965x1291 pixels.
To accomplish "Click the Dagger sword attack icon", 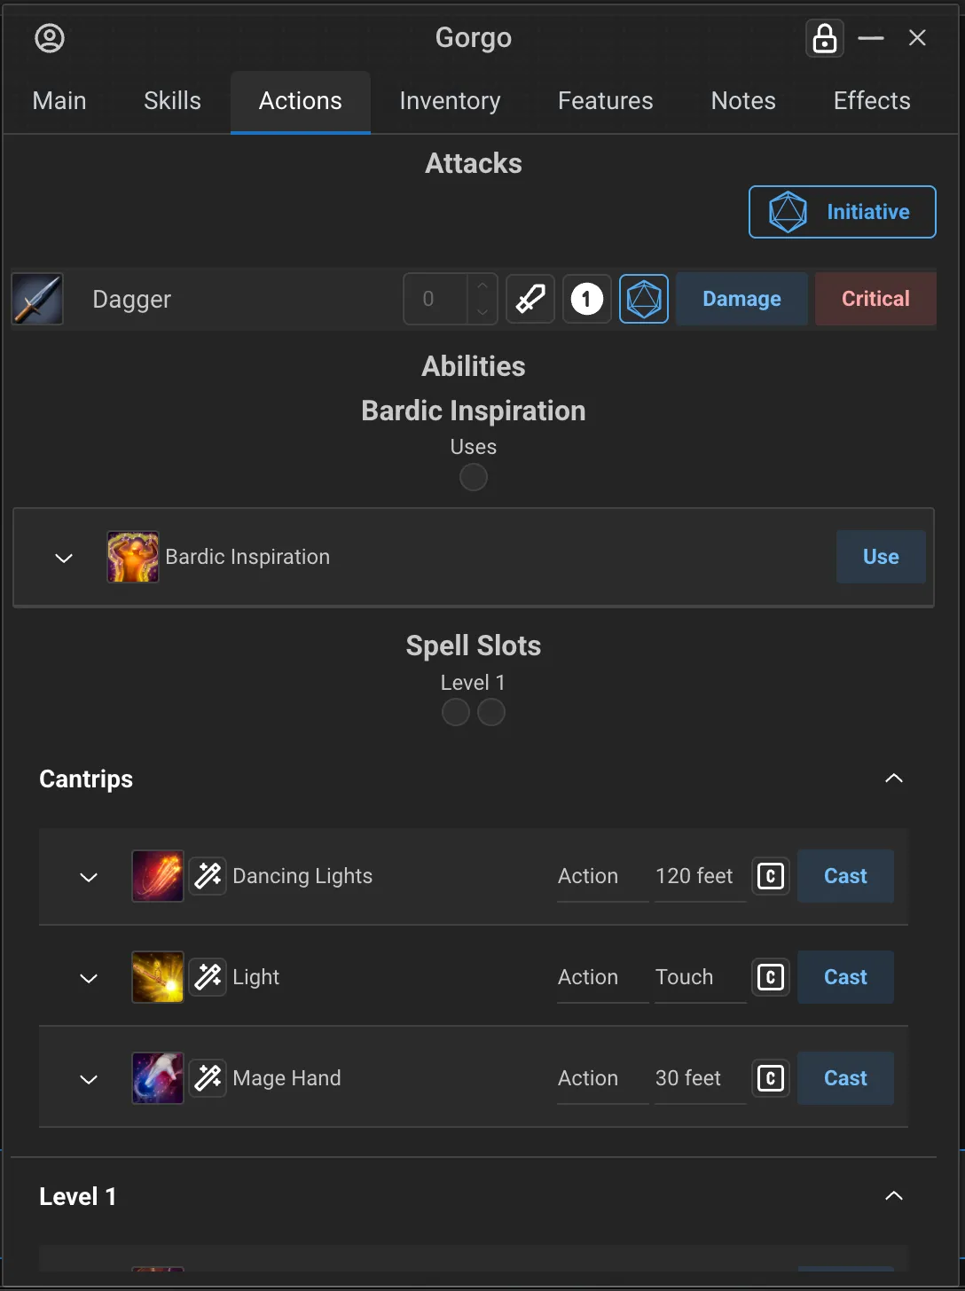I will pyautogui.click(x=530, y=299).
